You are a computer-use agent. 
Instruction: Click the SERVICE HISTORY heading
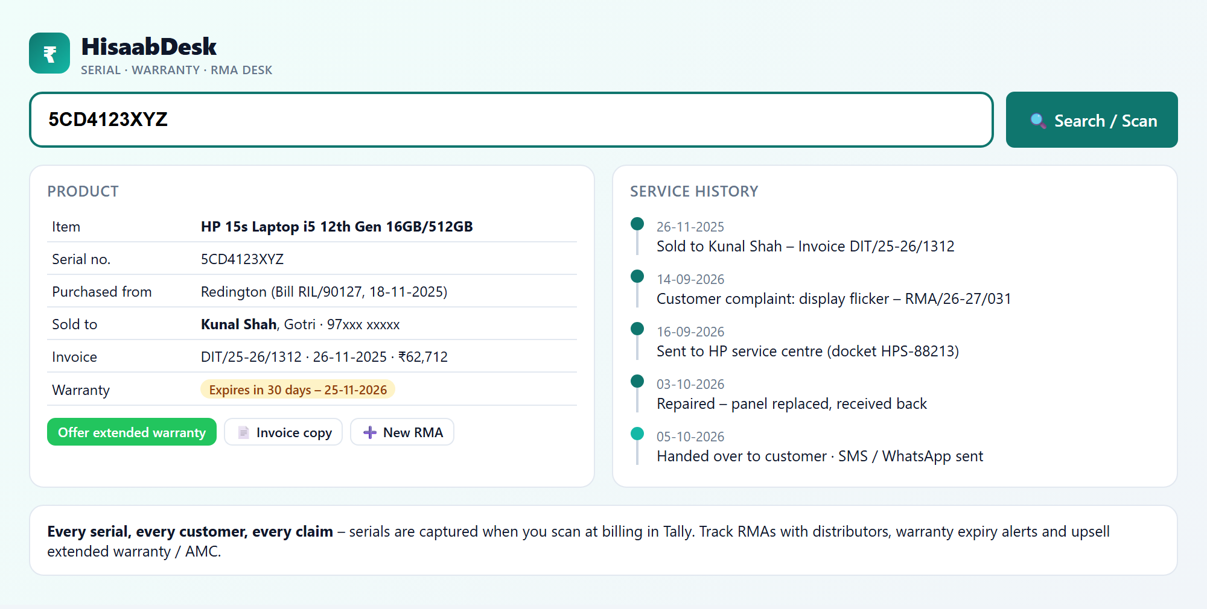694,191
